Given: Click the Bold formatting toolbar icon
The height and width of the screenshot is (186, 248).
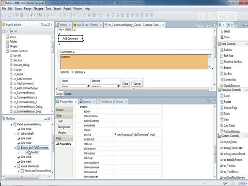Looking at the screenshot, I should click(x=108, y=15).
